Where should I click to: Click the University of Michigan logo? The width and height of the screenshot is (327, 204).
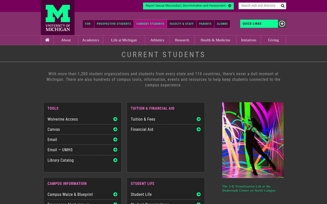point(58,18)
